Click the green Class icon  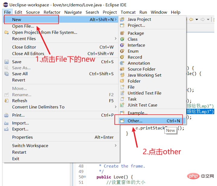click(122, 39)
